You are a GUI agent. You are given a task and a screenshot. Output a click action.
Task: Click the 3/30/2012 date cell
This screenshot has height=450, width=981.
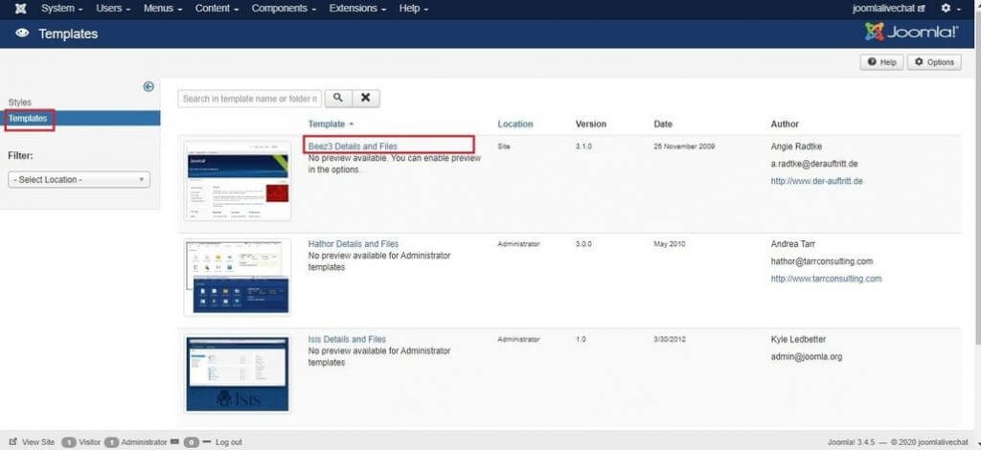pos(668,339)
